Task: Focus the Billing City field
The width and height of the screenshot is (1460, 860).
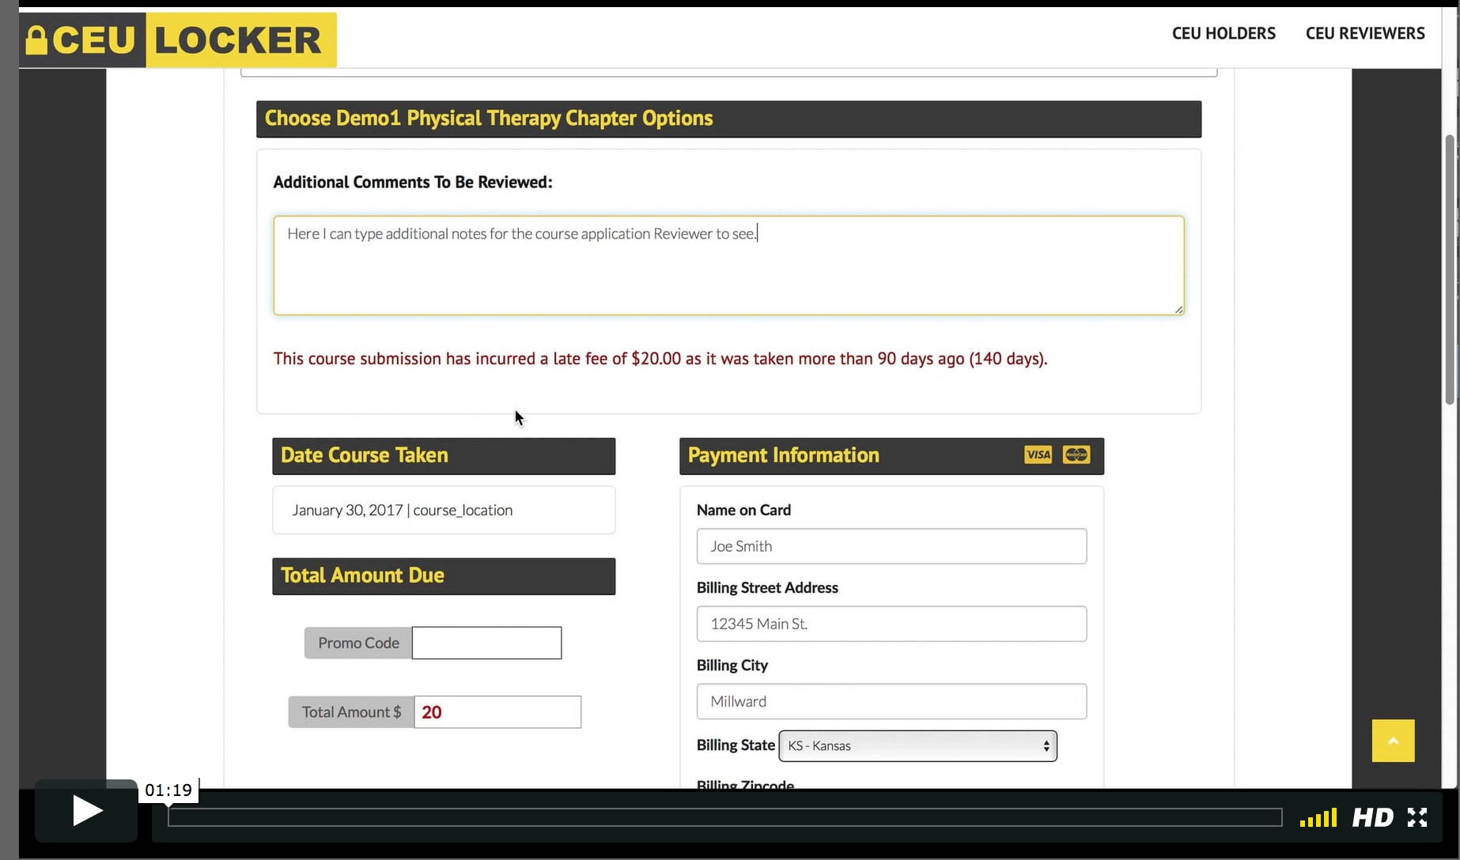Action: (x=891, y=701)
